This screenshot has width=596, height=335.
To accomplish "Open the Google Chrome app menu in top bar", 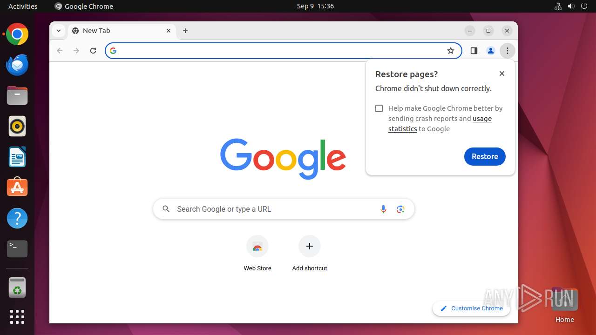I will [x=84, y=6].
